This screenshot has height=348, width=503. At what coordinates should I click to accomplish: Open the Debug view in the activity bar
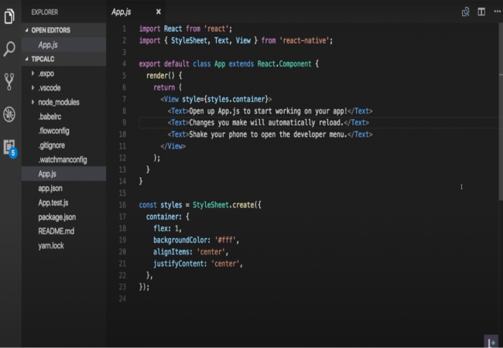point(10,114)
